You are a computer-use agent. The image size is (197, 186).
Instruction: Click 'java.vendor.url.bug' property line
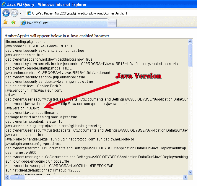coord(54,126)
